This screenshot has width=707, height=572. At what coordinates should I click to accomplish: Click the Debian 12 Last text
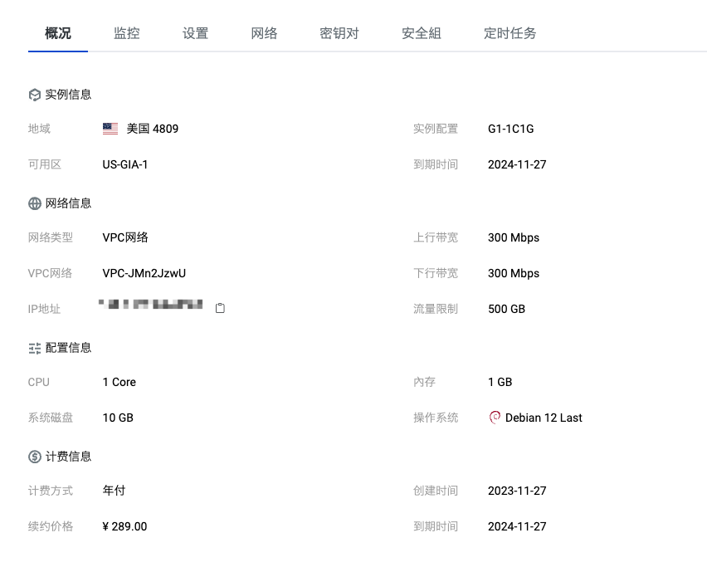tap(544, 418)
